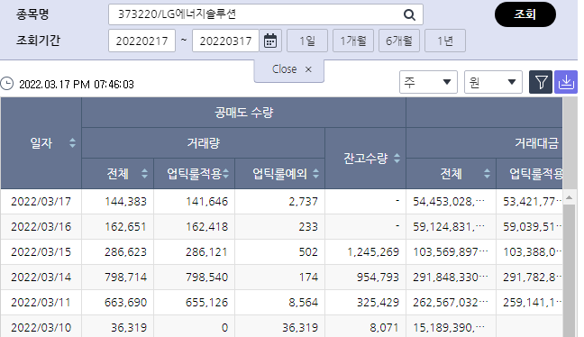This screenshot has height=337, width=584.
Task: Select the date cell 2022/03/16
Action: (41, 227)
